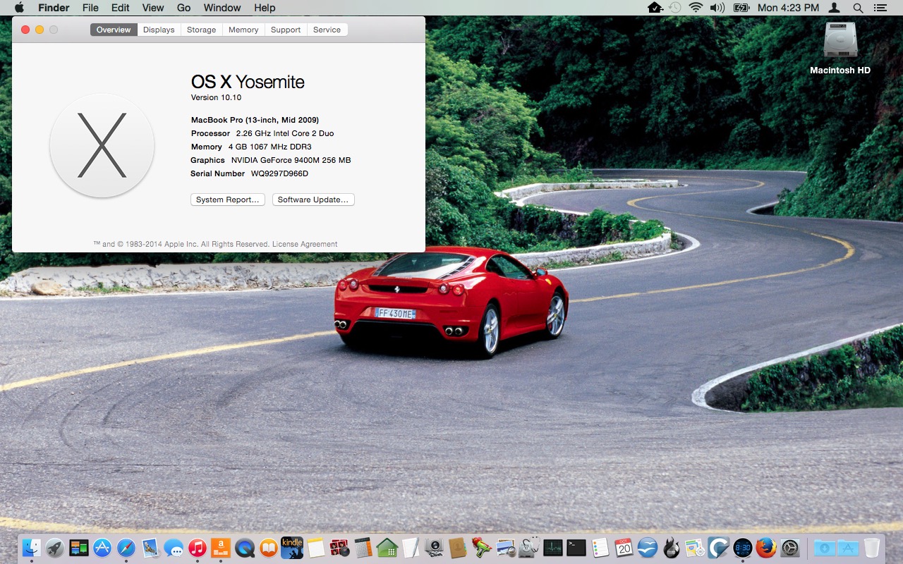Open Preview app in the Dock
The width and height of the screenshot is (903, 564).
click(x=505, y=548)
